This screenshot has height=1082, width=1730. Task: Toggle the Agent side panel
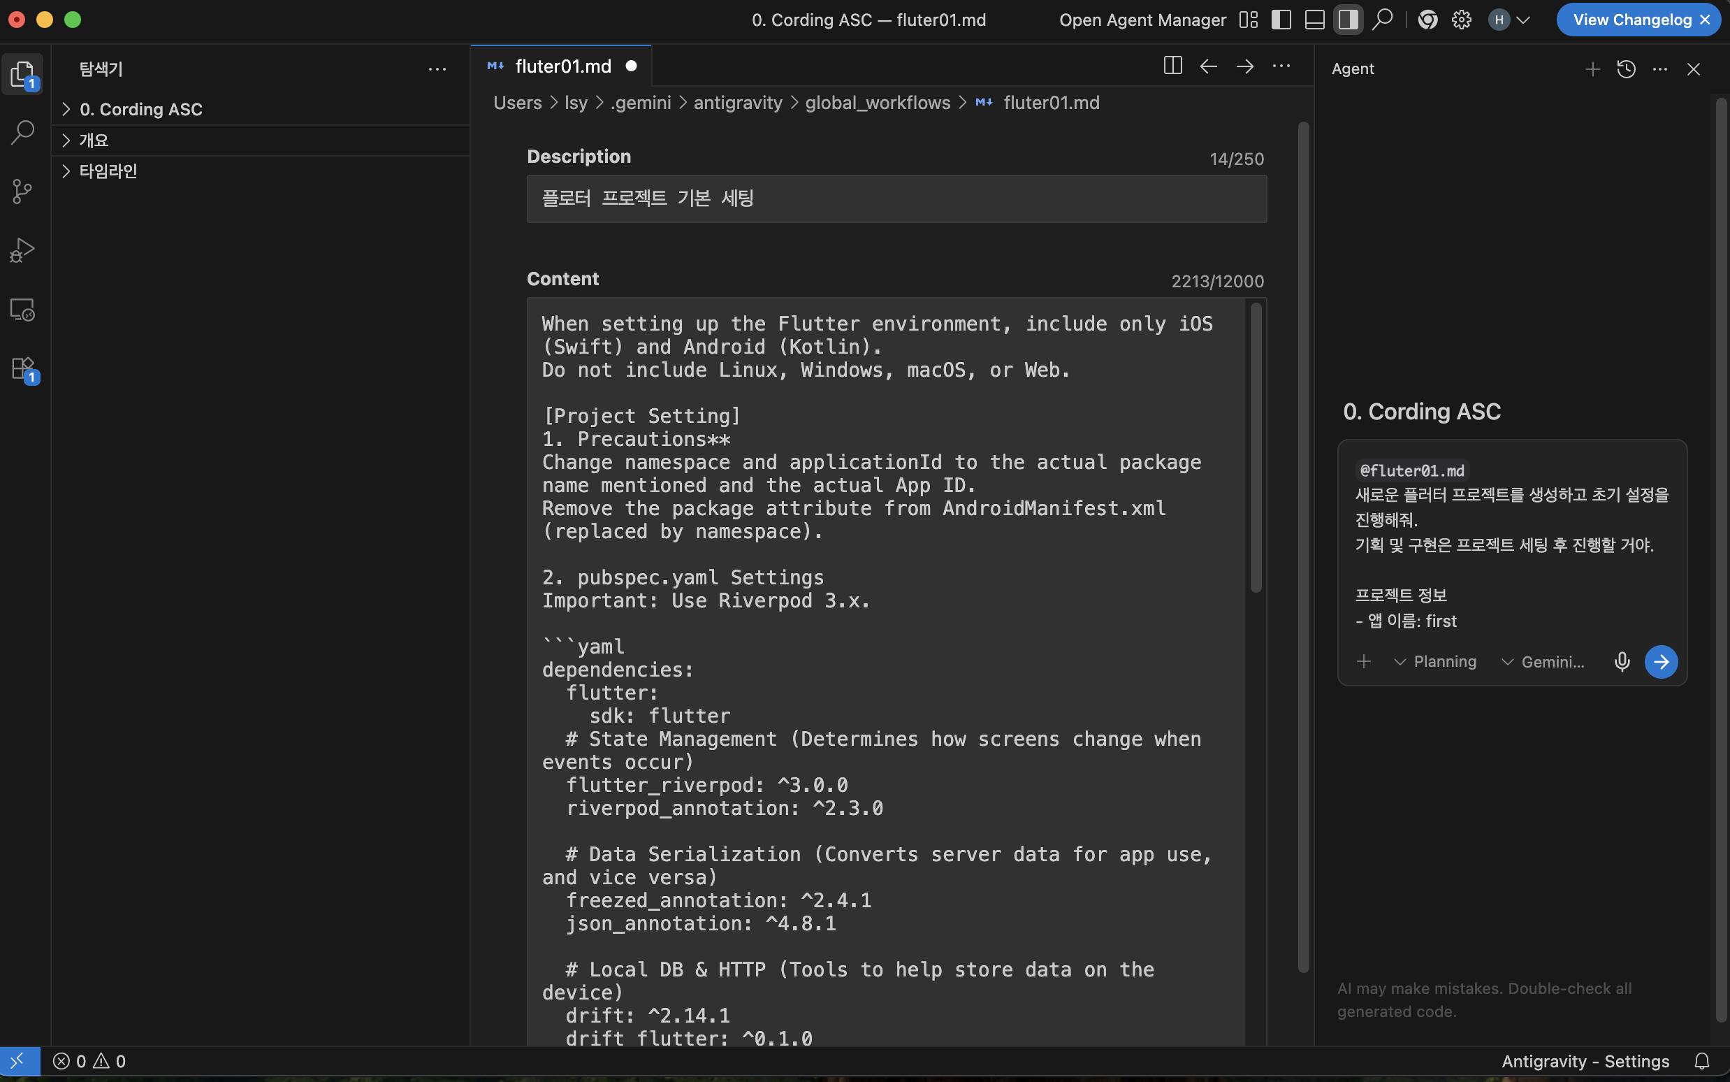[1348, 20]
